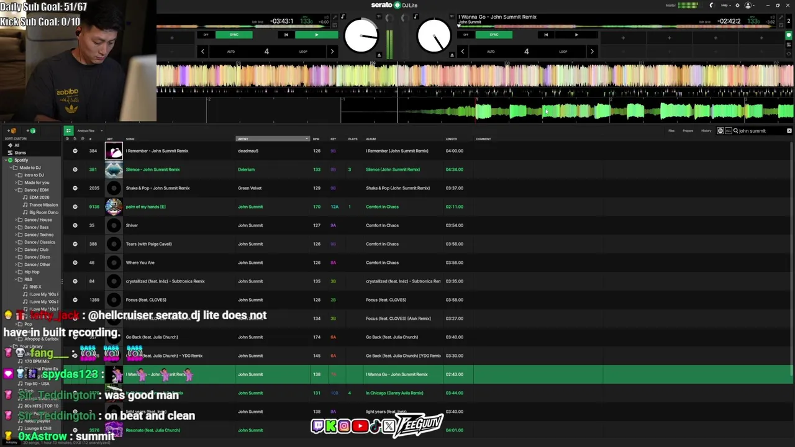Open the Help menu

point(725,6)
